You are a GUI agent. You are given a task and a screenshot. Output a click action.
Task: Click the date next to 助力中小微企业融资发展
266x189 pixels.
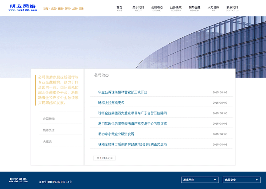click(220, 134)
